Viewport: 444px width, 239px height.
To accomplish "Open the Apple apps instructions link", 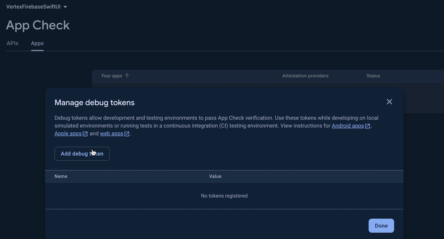I will tap(68, 133).
